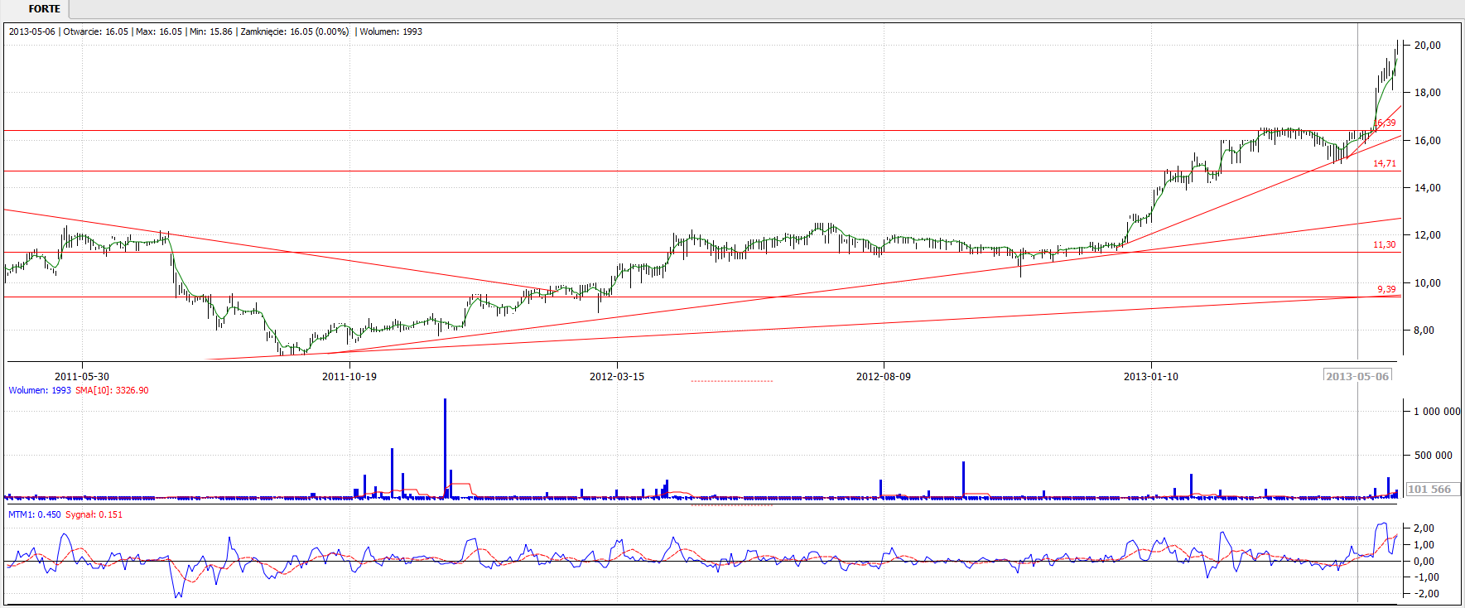Click the date label 2012-08-09 on time axis
This screenshot has width=1465, height=608.
coord(884,377)
